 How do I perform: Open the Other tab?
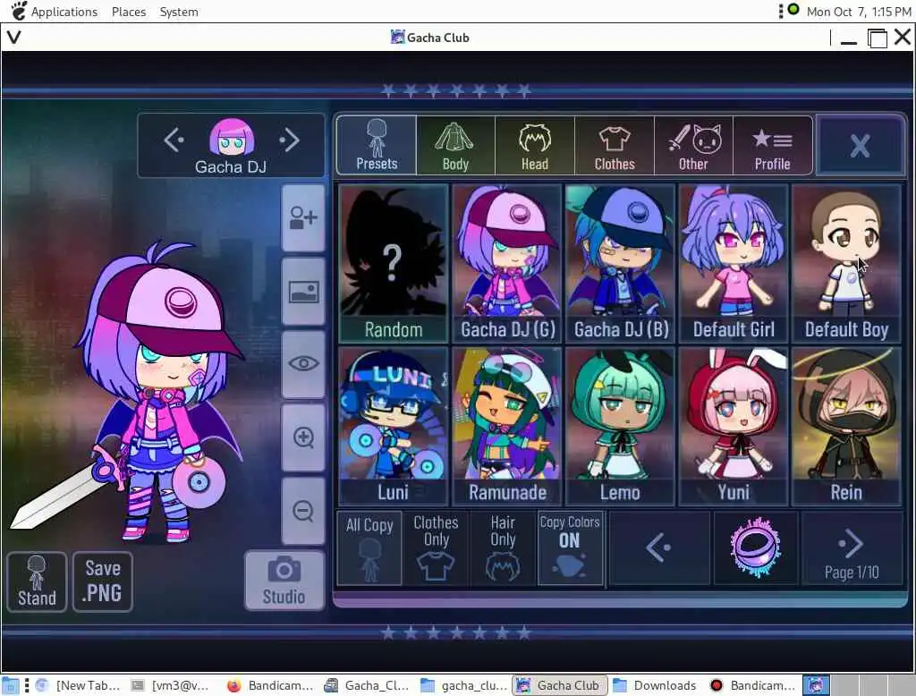[693, 146]
